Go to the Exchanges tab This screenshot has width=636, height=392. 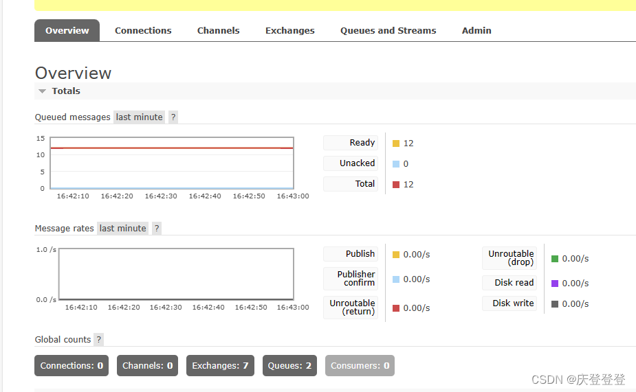[290, 30]
